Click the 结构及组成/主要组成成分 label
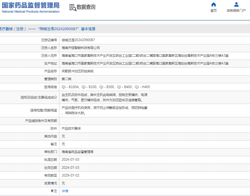This screenshot has height=196, width=250. point(39,98)
